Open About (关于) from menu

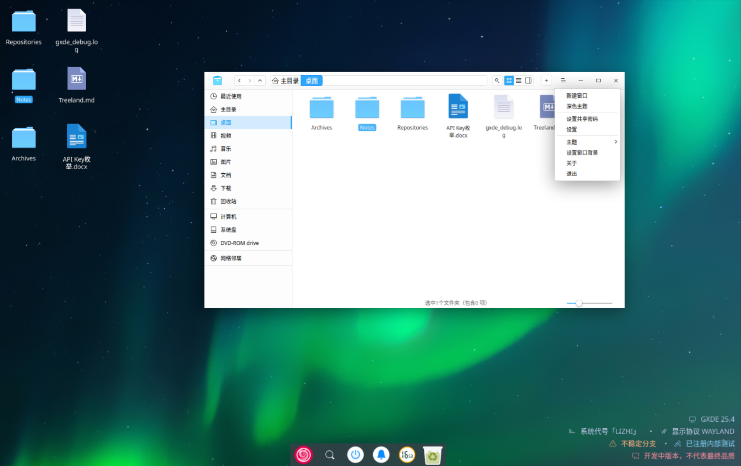(587, 163)
